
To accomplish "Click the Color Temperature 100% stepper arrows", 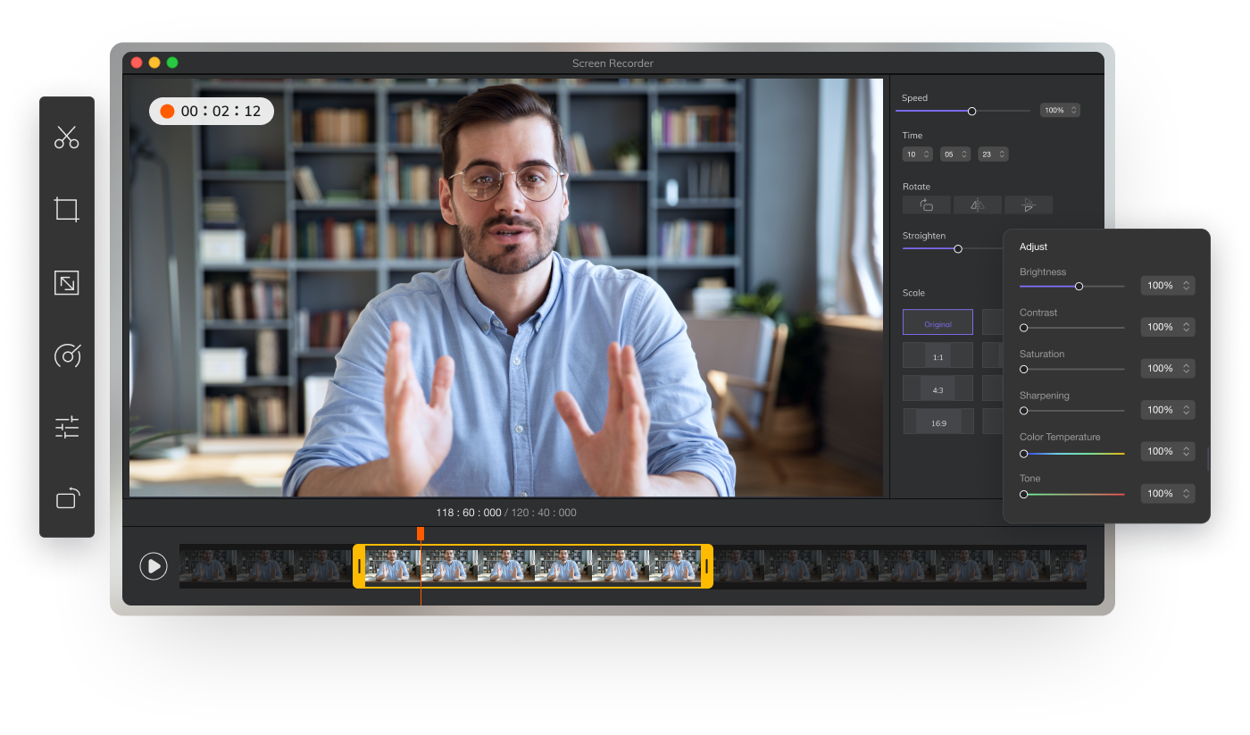I will coord(1187,451).
